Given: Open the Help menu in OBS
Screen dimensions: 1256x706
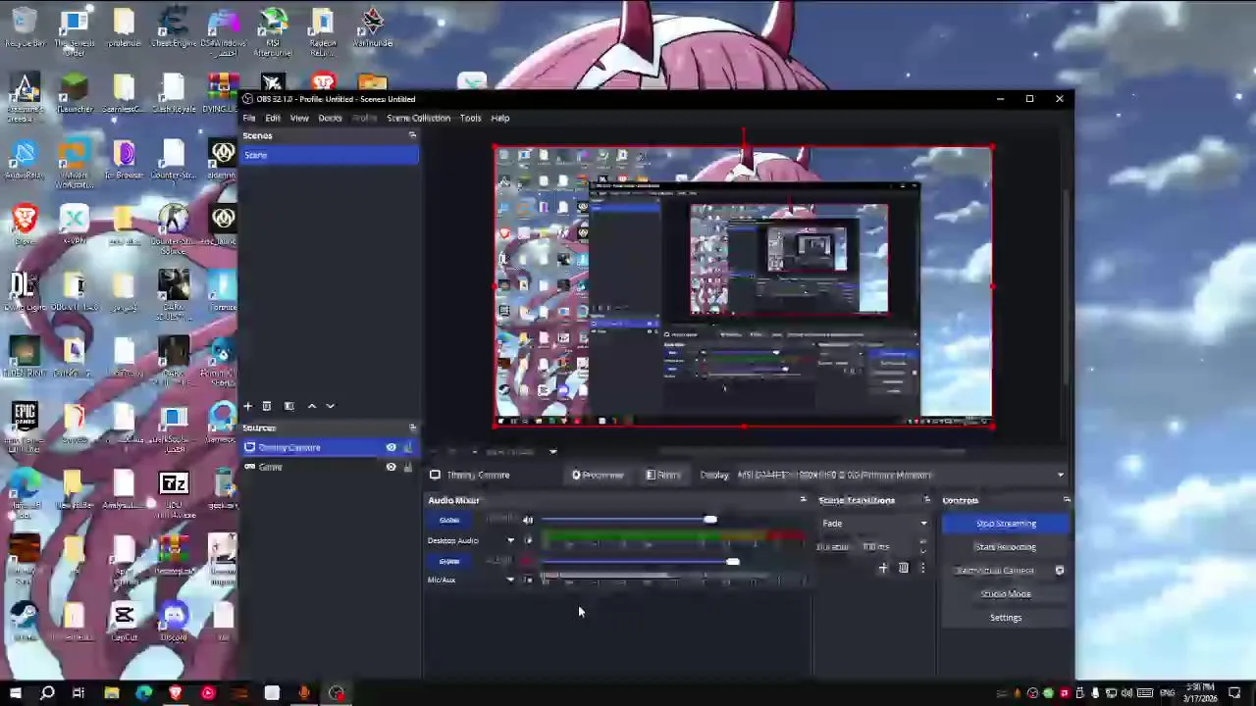Looking at the screenshot, I should pos(500,118).
